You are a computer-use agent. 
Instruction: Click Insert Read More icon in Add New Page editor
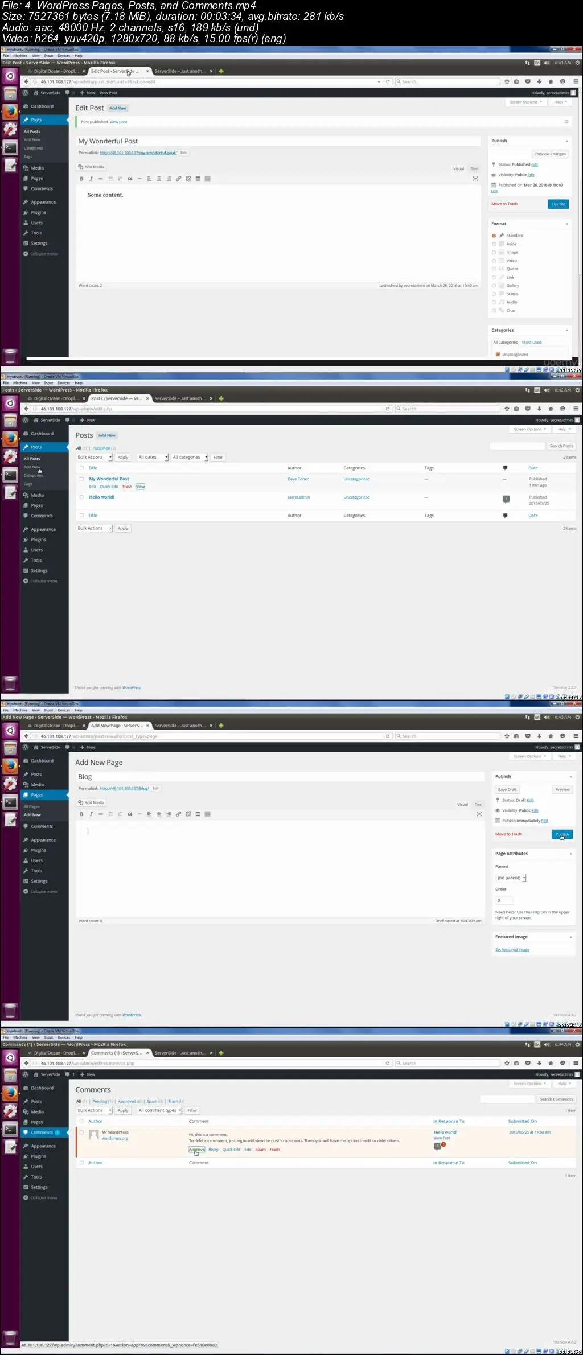click(x=198, y=814)
